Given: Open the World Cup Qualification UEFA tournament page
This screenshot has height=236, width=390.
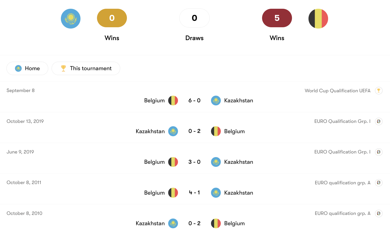Looking at the screenshot, I should (x=337, y=90).
